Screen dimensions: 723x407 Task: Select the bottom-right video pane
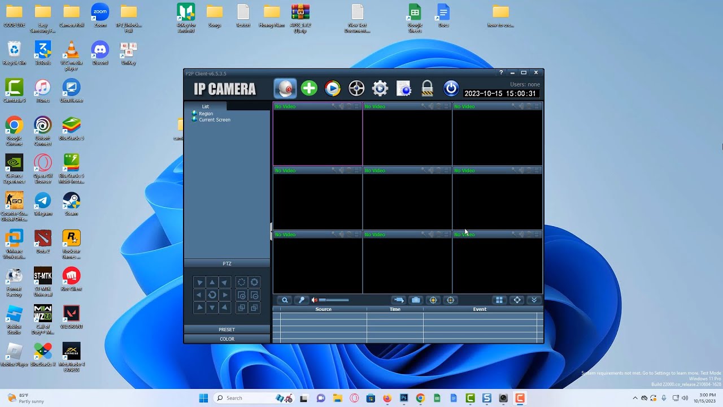pos(497,262)
